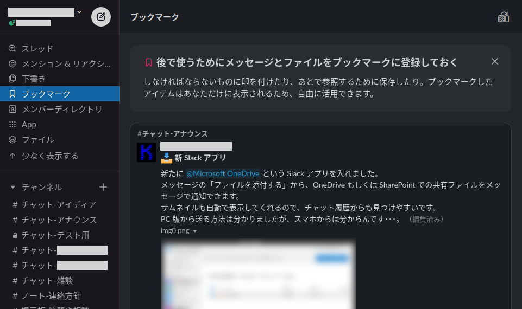Open スレッド in the sidebar
The image size is (522, 309).
pyautogui.click(x=60, y=48)
